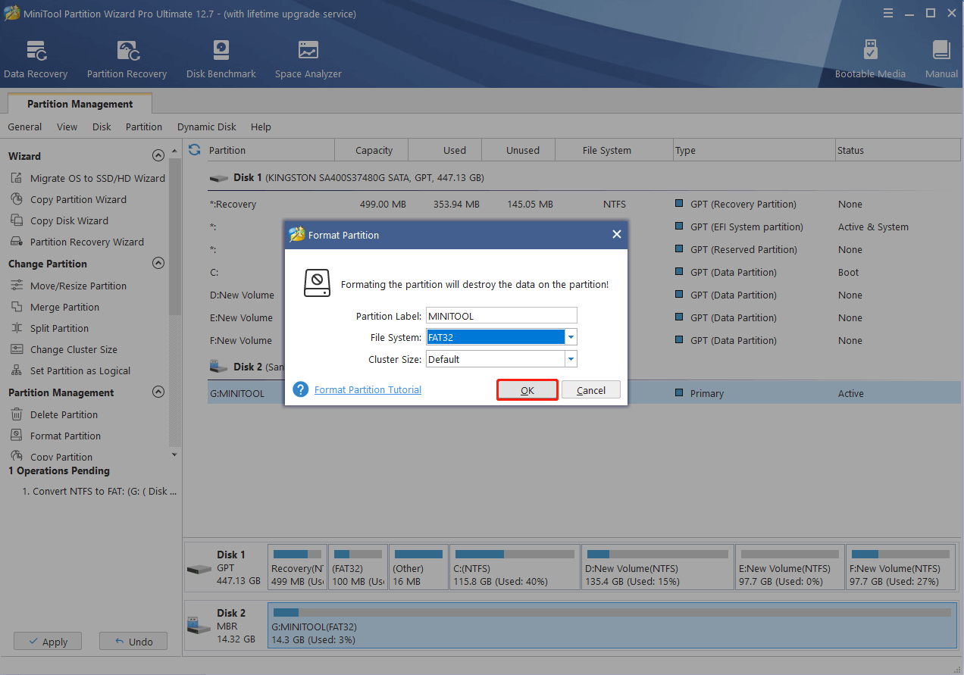The height and width of the screenshot is (675, 964).
Task: Open the File System dropdown
Action: [571, 337]
